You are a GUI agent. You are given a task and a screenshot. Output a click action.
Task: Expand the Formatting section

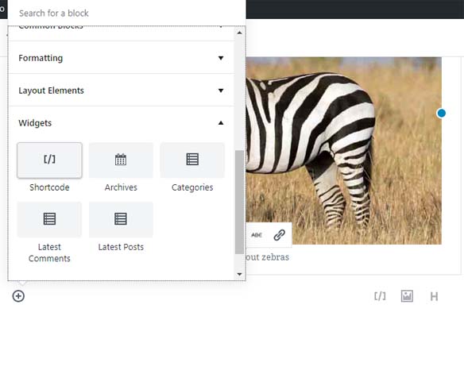tap(122, 58)
